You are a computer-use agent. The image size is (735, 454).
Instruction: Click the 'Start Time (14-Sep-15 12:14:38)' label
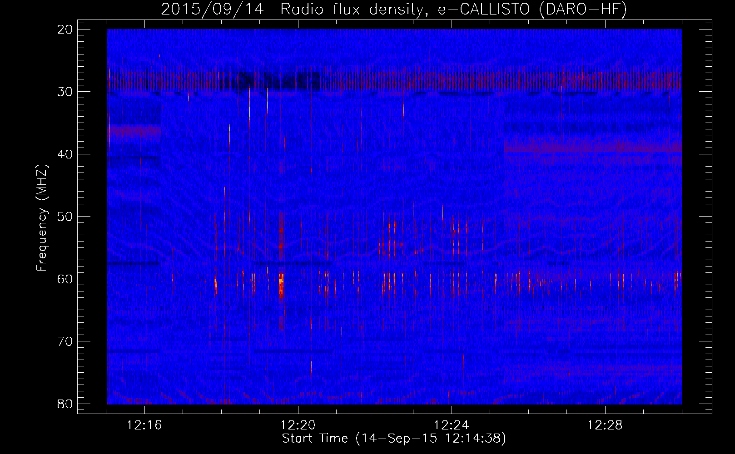click(394, 439)
